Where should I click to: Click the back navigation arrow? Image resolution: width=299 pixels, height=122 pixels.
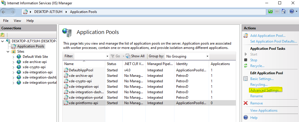tap(4, 12)
